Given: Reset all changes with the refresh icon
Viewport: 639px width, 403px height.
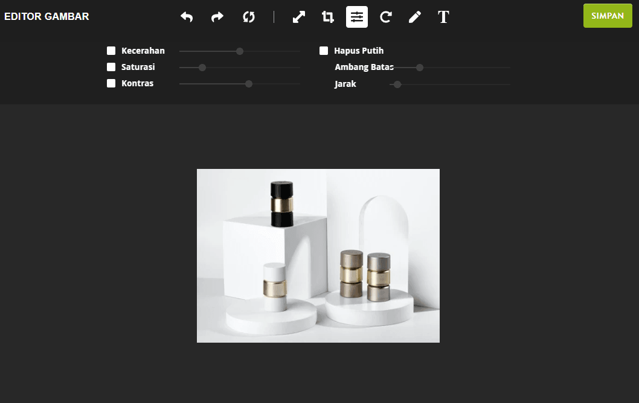Looking at the screenshot, I should [249, 17].
